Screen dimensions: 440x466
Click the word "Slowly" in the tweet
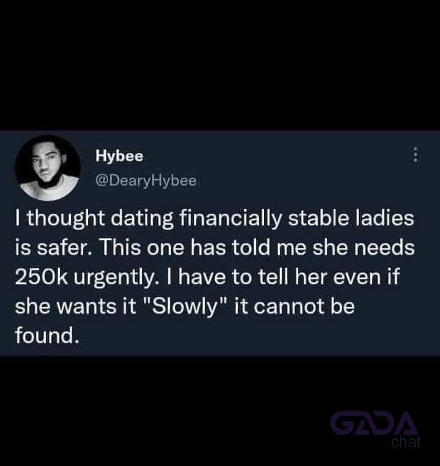coord(185,307)
